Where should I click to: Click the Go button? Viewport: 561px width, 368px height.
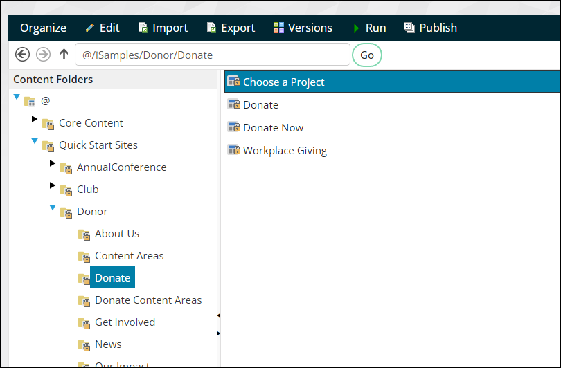(367, 55)
